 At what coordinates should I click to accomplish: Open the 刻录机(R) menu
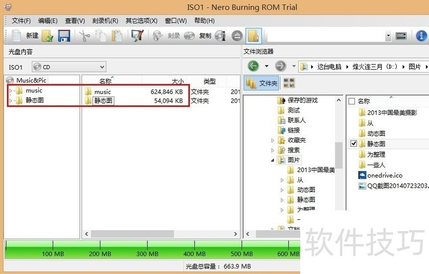tap(105, 21)
